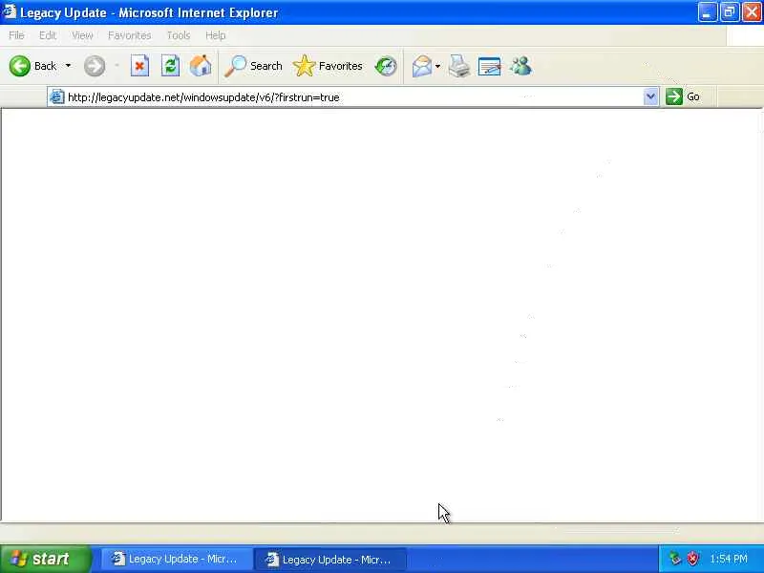Screen dimensions: 764x573
Task: Close the Internet Explorer window
Action: 752,12
